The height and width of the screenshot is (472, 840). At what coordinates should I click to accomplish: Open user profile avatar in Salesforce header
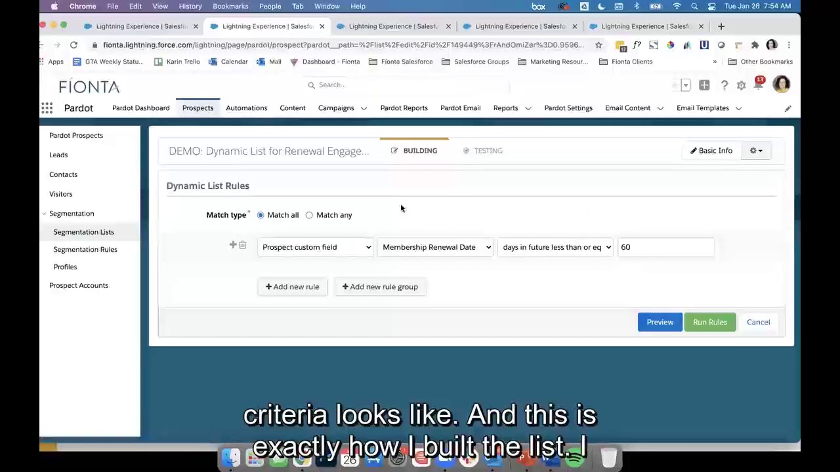click(x=781, y=85)
